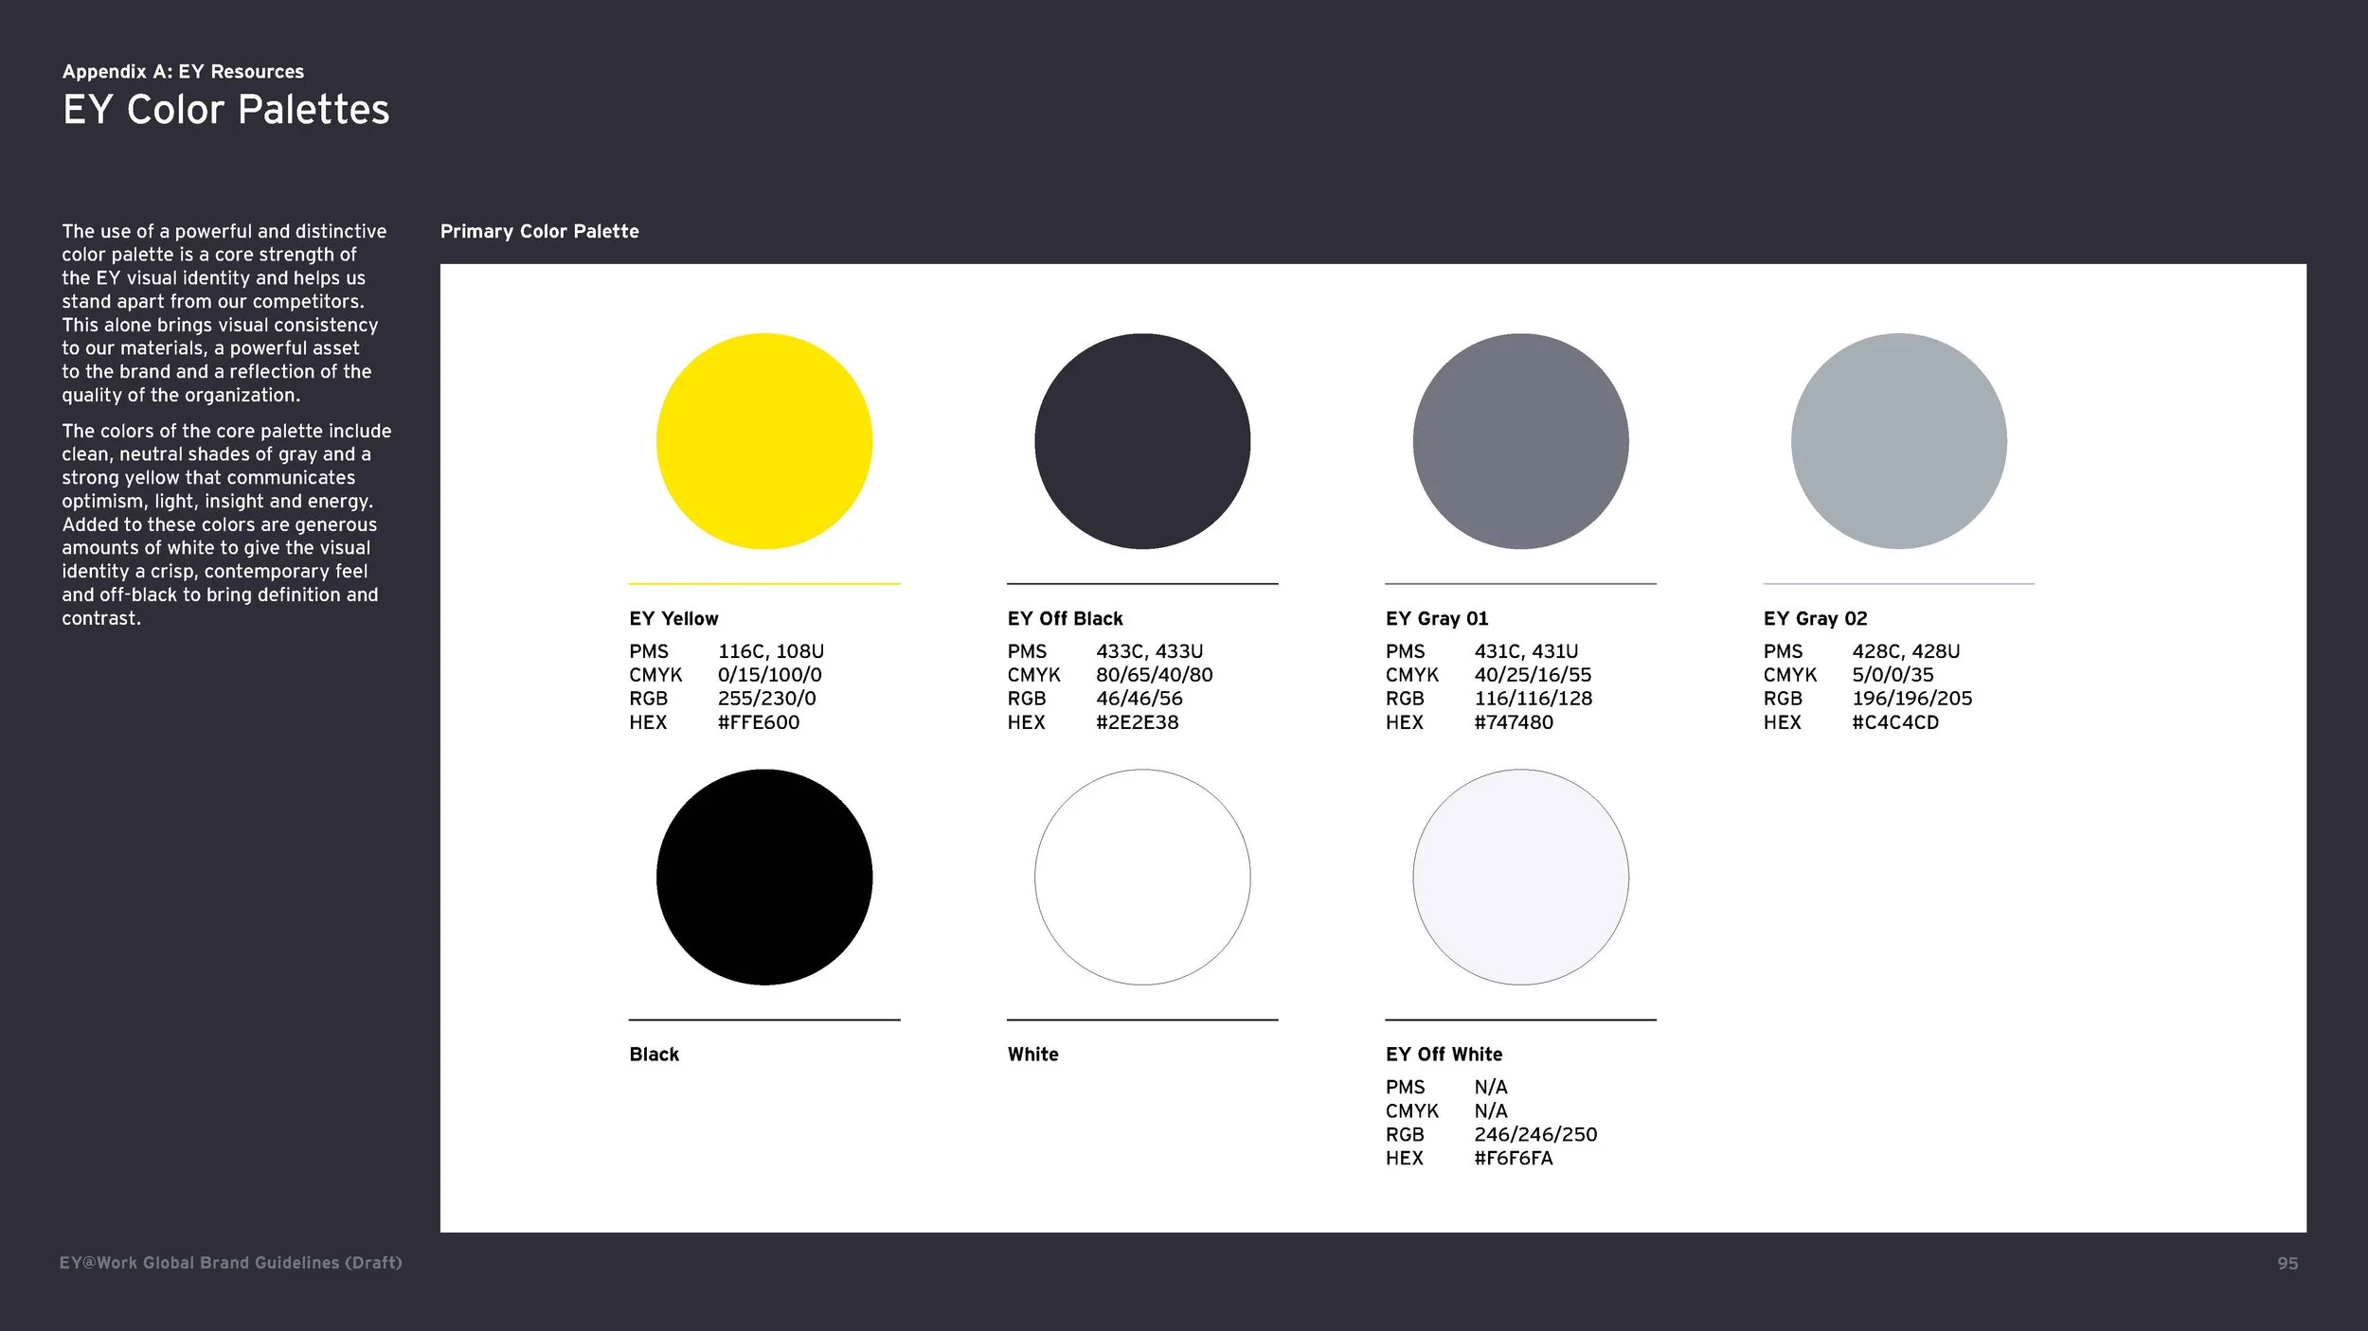
Task: Click the EY Off White label text
Action: point(1444,1054)
